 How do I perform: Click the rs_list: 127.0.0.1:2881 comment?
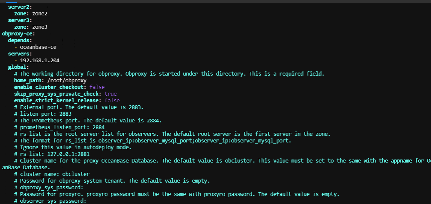point(52,154)
